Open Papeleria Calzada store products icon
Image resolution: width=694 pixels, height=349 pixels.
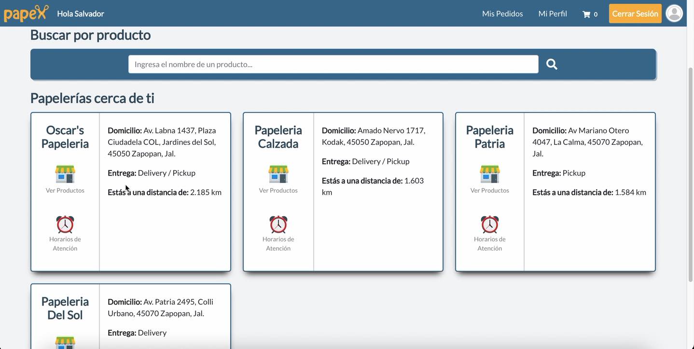[278, 174]
